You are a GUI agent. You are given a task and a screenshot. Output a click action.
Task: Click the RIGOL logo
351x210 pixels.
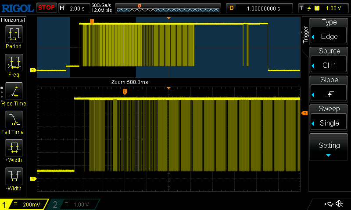[18, 8]
